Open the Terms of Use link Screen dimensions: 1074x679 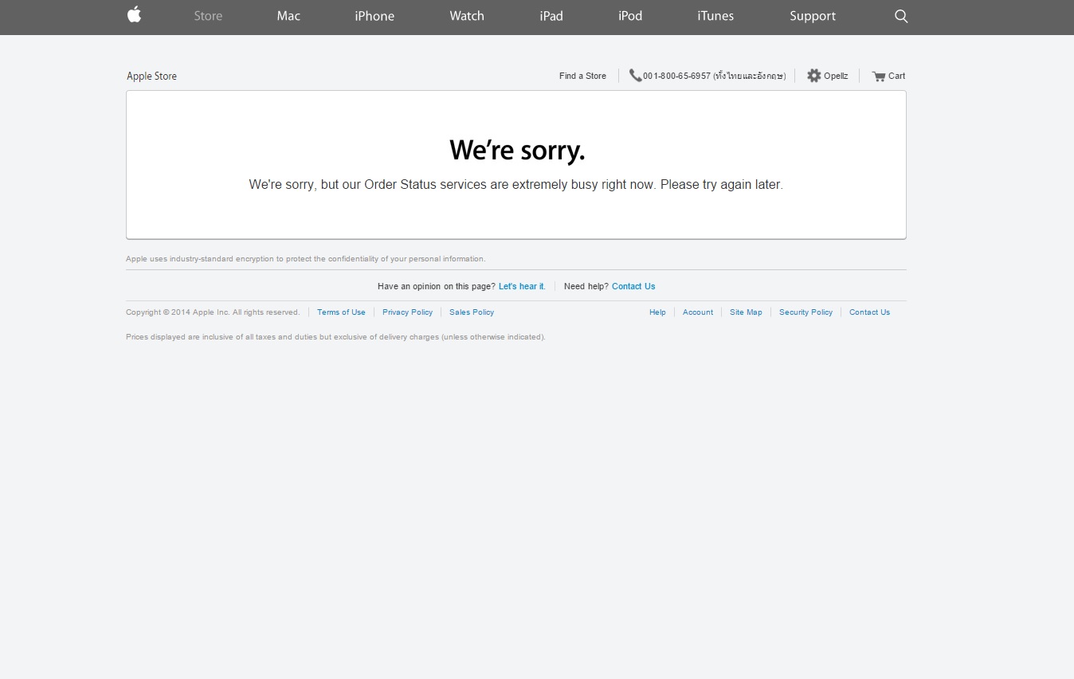pyautogui.click(x=341, y=312)
